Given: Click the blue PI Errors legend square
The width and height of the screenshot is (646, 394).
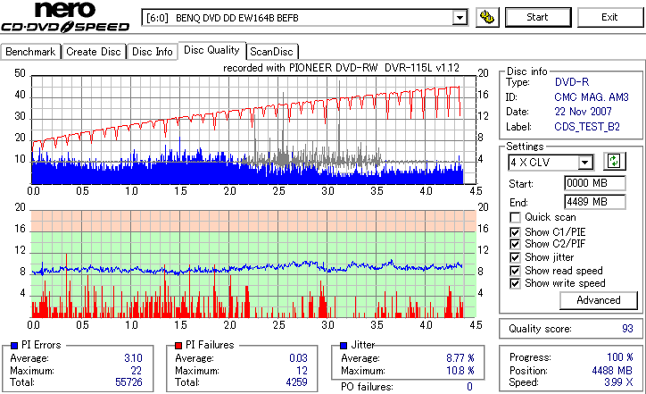Looking at the screenshot, I should coord(14,346).
